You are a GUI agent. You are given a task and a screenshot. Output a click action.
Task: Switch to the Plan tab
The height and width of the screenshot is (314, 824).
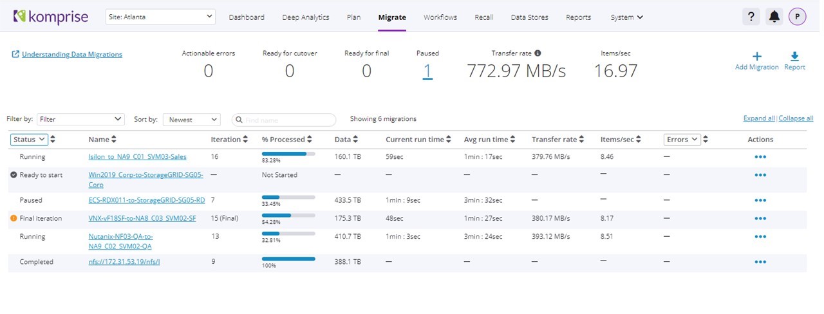pos(353,17)
